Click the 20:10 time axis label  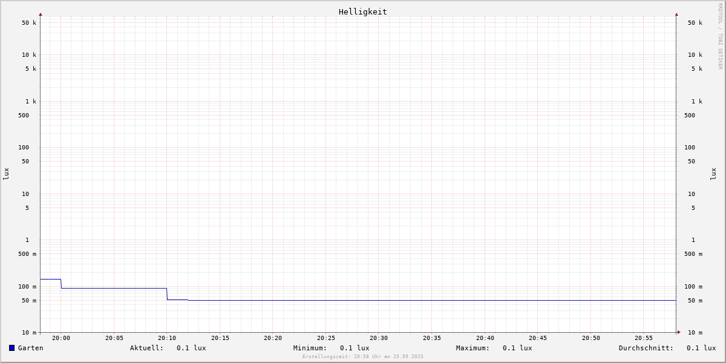click(167, 338)
